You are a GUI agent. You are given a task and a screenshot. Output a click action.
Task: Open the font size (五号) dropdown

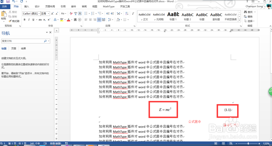pos(49,14)
